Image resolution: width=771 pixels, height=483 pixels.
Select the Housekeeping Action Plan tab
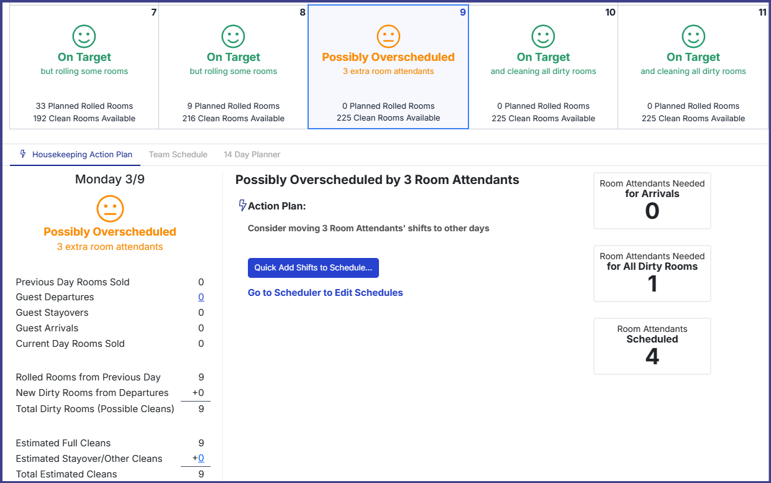tap(82, 154)
